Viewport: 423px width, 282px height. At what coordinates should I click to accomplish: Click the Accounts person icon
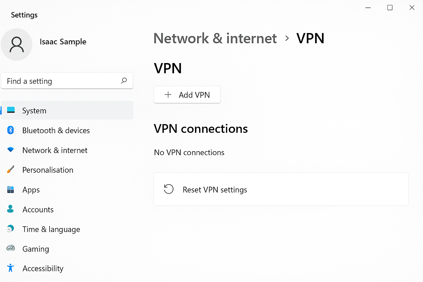(x=10, y=209)
